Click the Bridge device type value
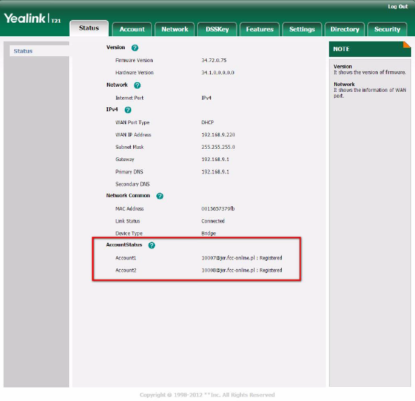This screenshot has width=415, height=401. pyautogui.click(x=209, y=233)
